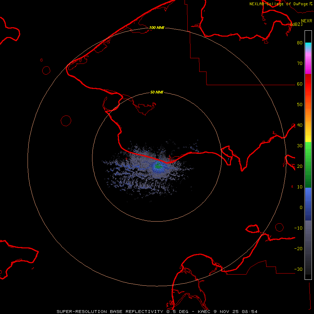Click the 08:54 timestamp in the caption
Image resolution: width=314 pixels, height=314 pixels.
(249, 312)
